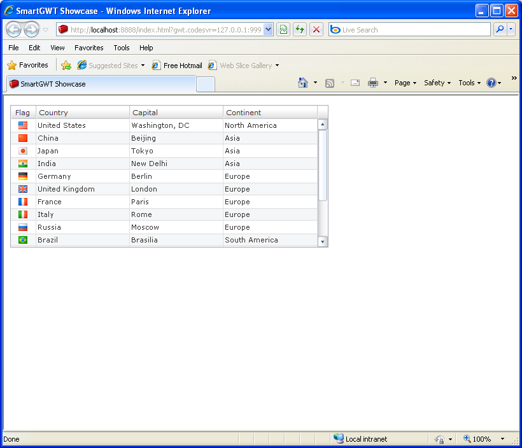This screenshot has height=448, width=522.
Task: Click the address bar URL field
Action: [161, 30]
